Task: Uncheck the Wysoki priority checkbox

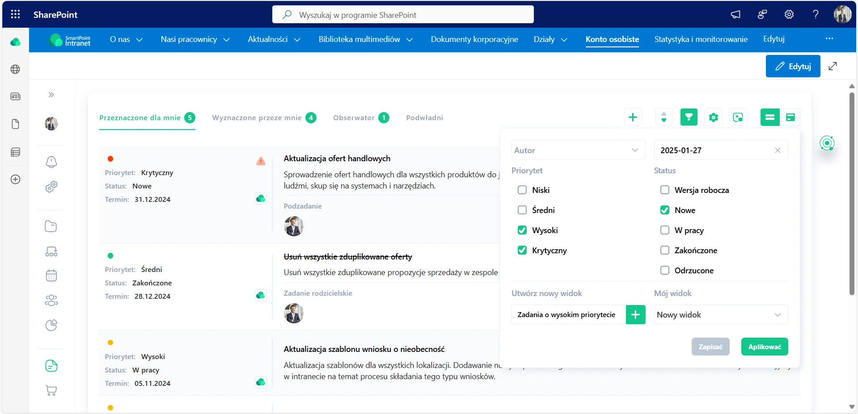Action: (x=522, y=230)
